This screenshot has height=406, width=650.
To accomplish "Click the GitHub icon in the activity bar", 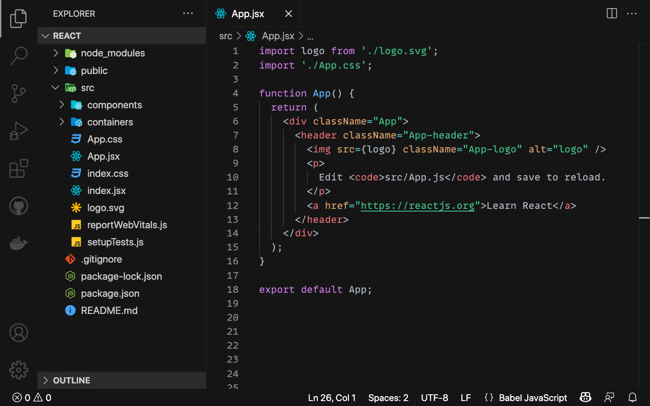I will pyautogui.click(x=18, y=206).
